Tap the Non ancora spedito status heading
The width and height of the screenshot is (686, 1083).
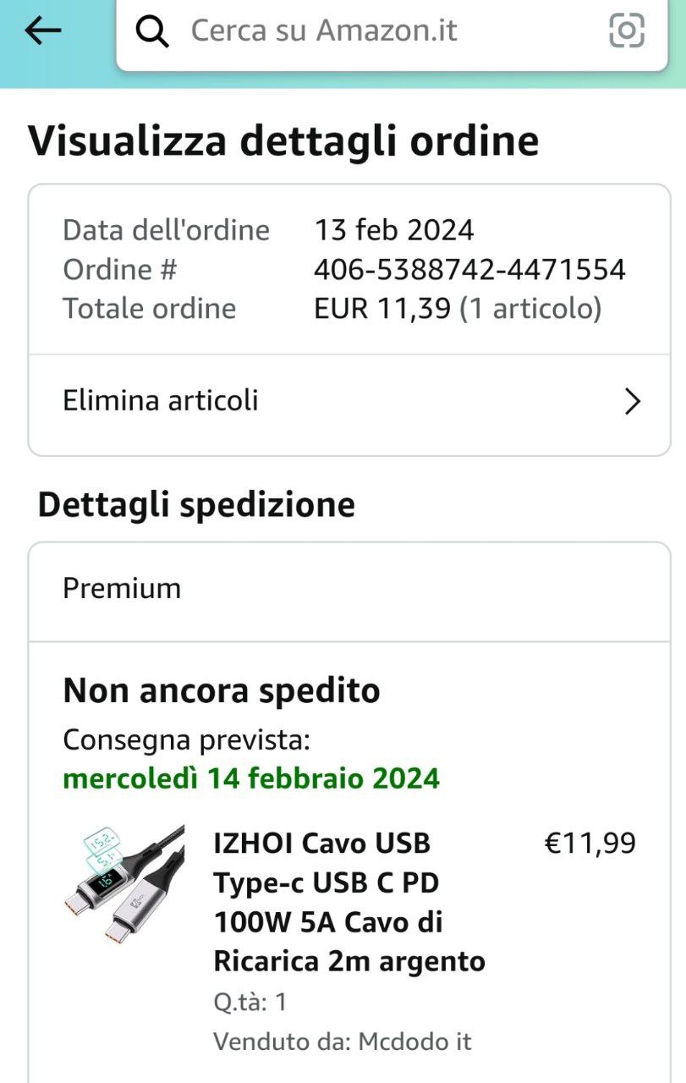click(x=222, y=691)
